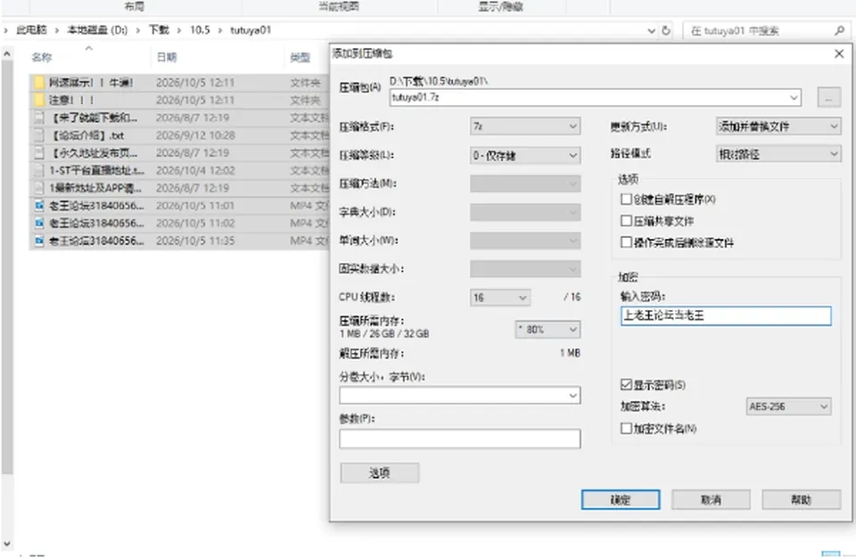The height and width of the screenshot is (558, 856).
Task: Go to 本地磁盘 (D:) in the breadcrumb
Action: click(x=97, y=30)
